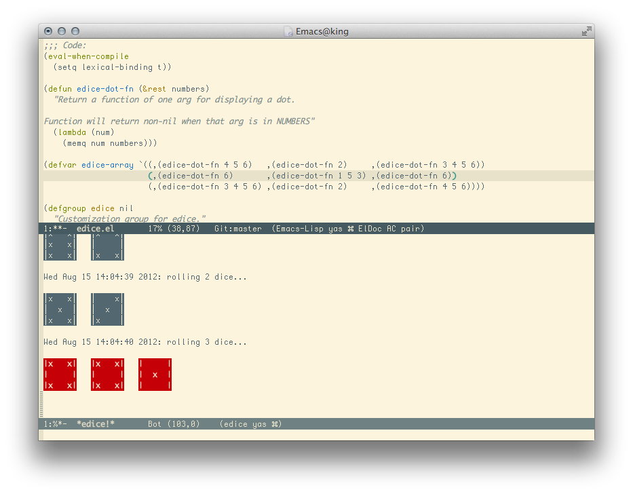Click the fringe indicator beside the *edice!* buffer
Screen dimensions: 633x494
tap(41, 404)
